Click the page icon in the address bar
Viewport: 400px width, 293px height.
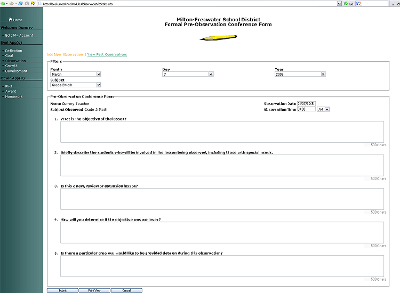(x=40, y=4)
